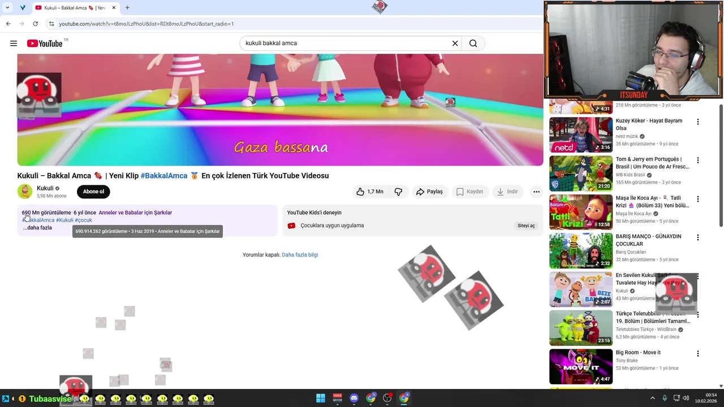Click the YouTube page vertical scrollbar

[721, 167]
